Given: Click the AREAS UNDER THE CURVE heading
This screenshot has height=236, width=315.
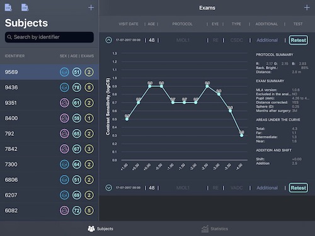Looking at the screenshot, I should tap(278, 120).
